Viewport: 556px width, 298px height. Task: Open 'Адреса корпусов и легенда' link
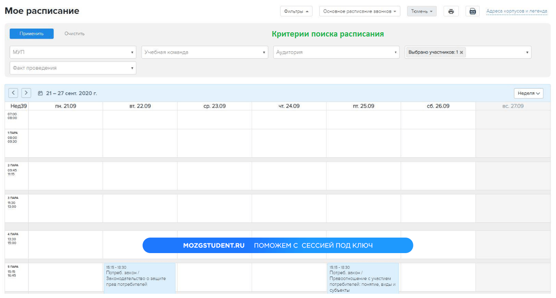tap(516, 11)
